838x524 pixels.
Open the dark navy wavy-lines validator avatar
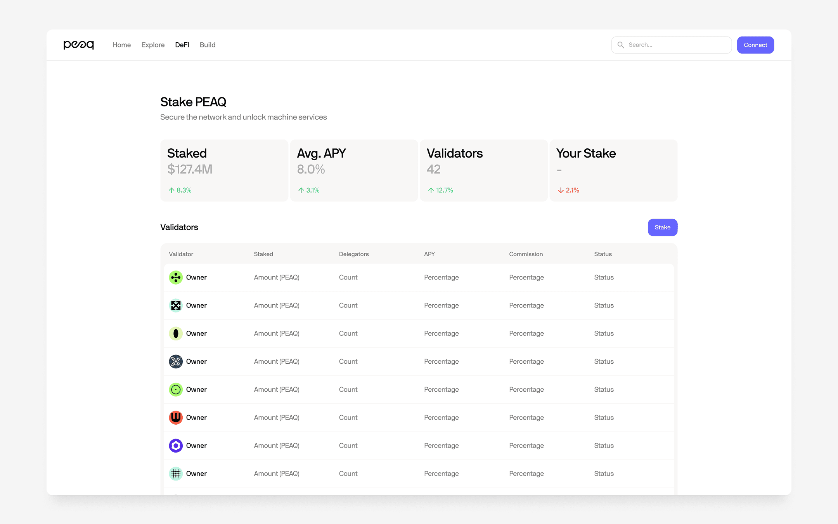176,361
